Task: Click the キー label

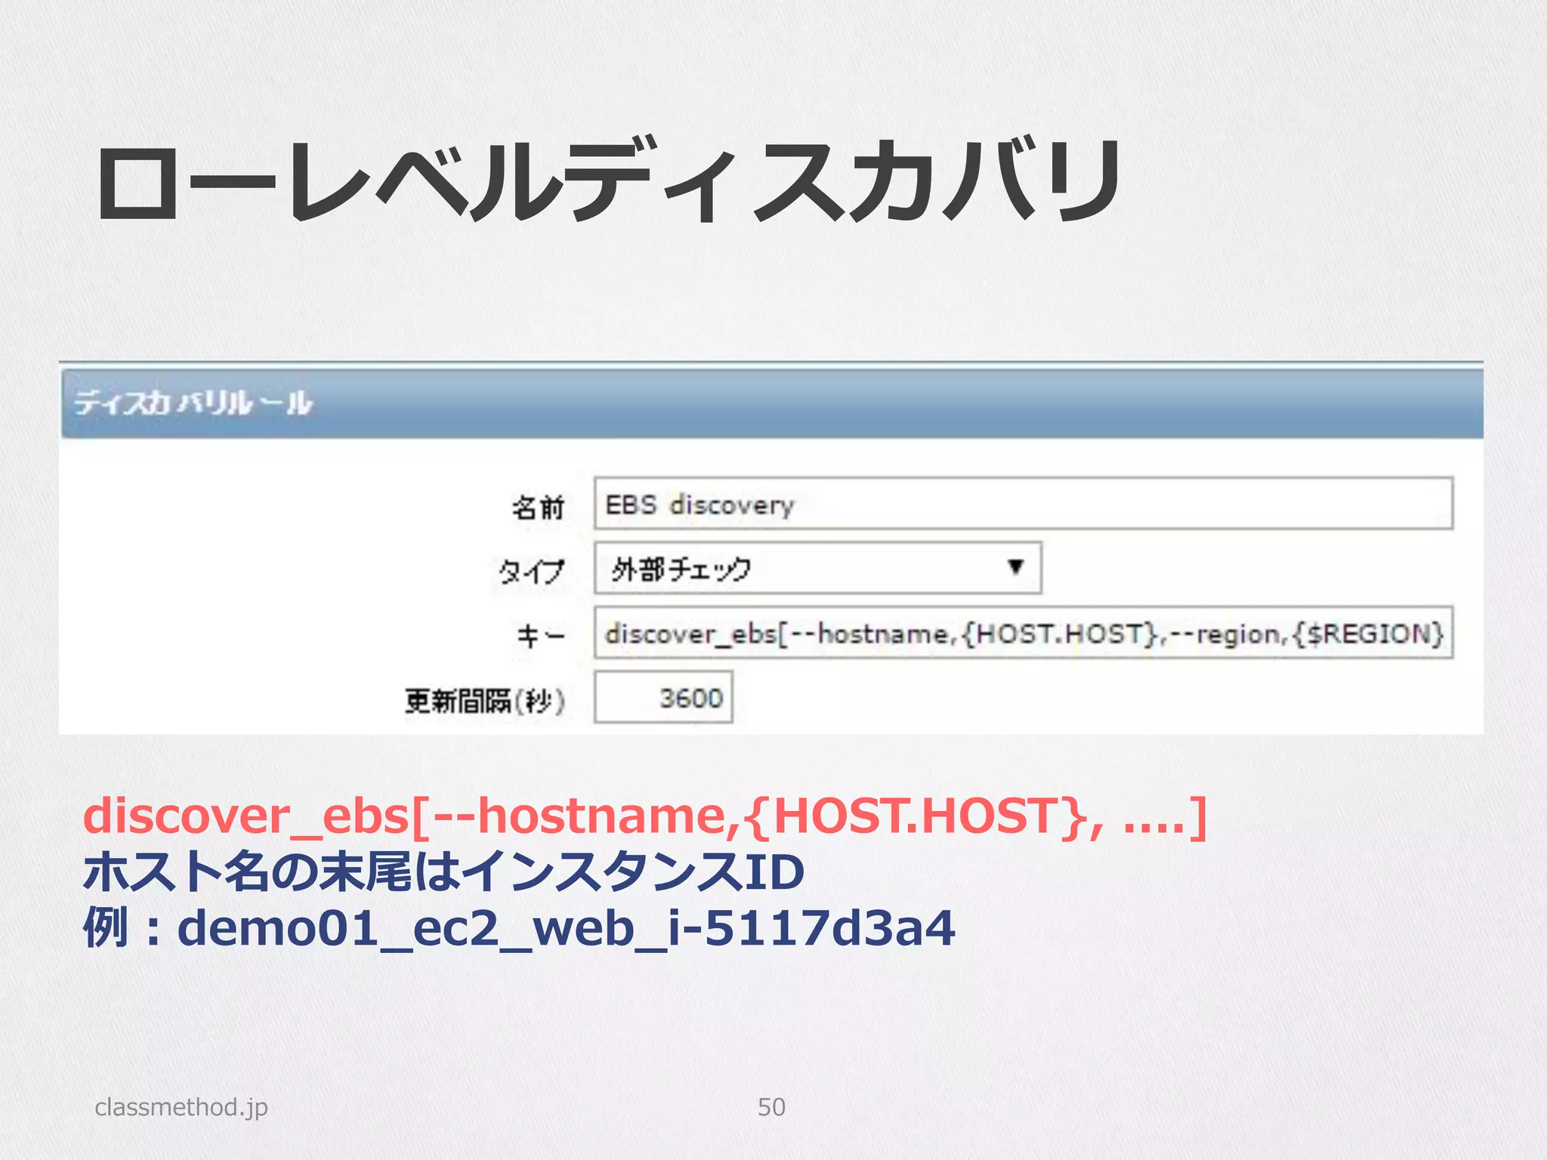Action: [541, 636]
